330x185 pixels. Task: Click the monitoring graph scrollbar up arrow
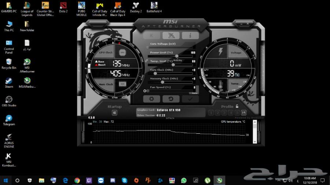[x=255, y=122]
